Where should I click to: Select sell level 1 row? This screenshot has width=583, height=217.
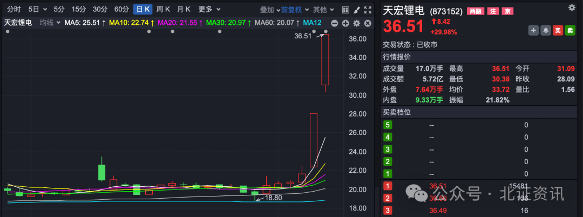click(x=478, y=173)
